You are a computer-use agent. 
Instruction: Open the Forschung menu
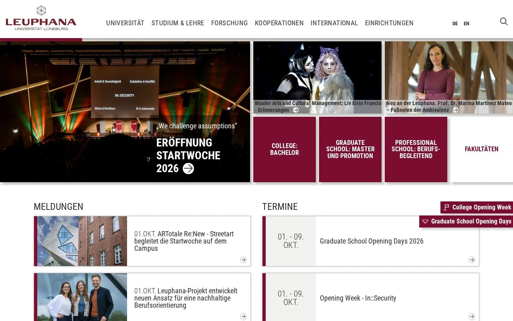click(229, 23)
